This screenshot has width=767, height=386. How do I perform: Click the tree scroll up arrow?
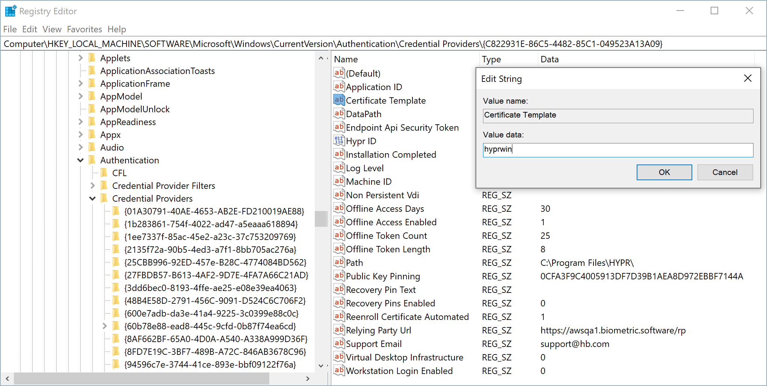point(321,58)
